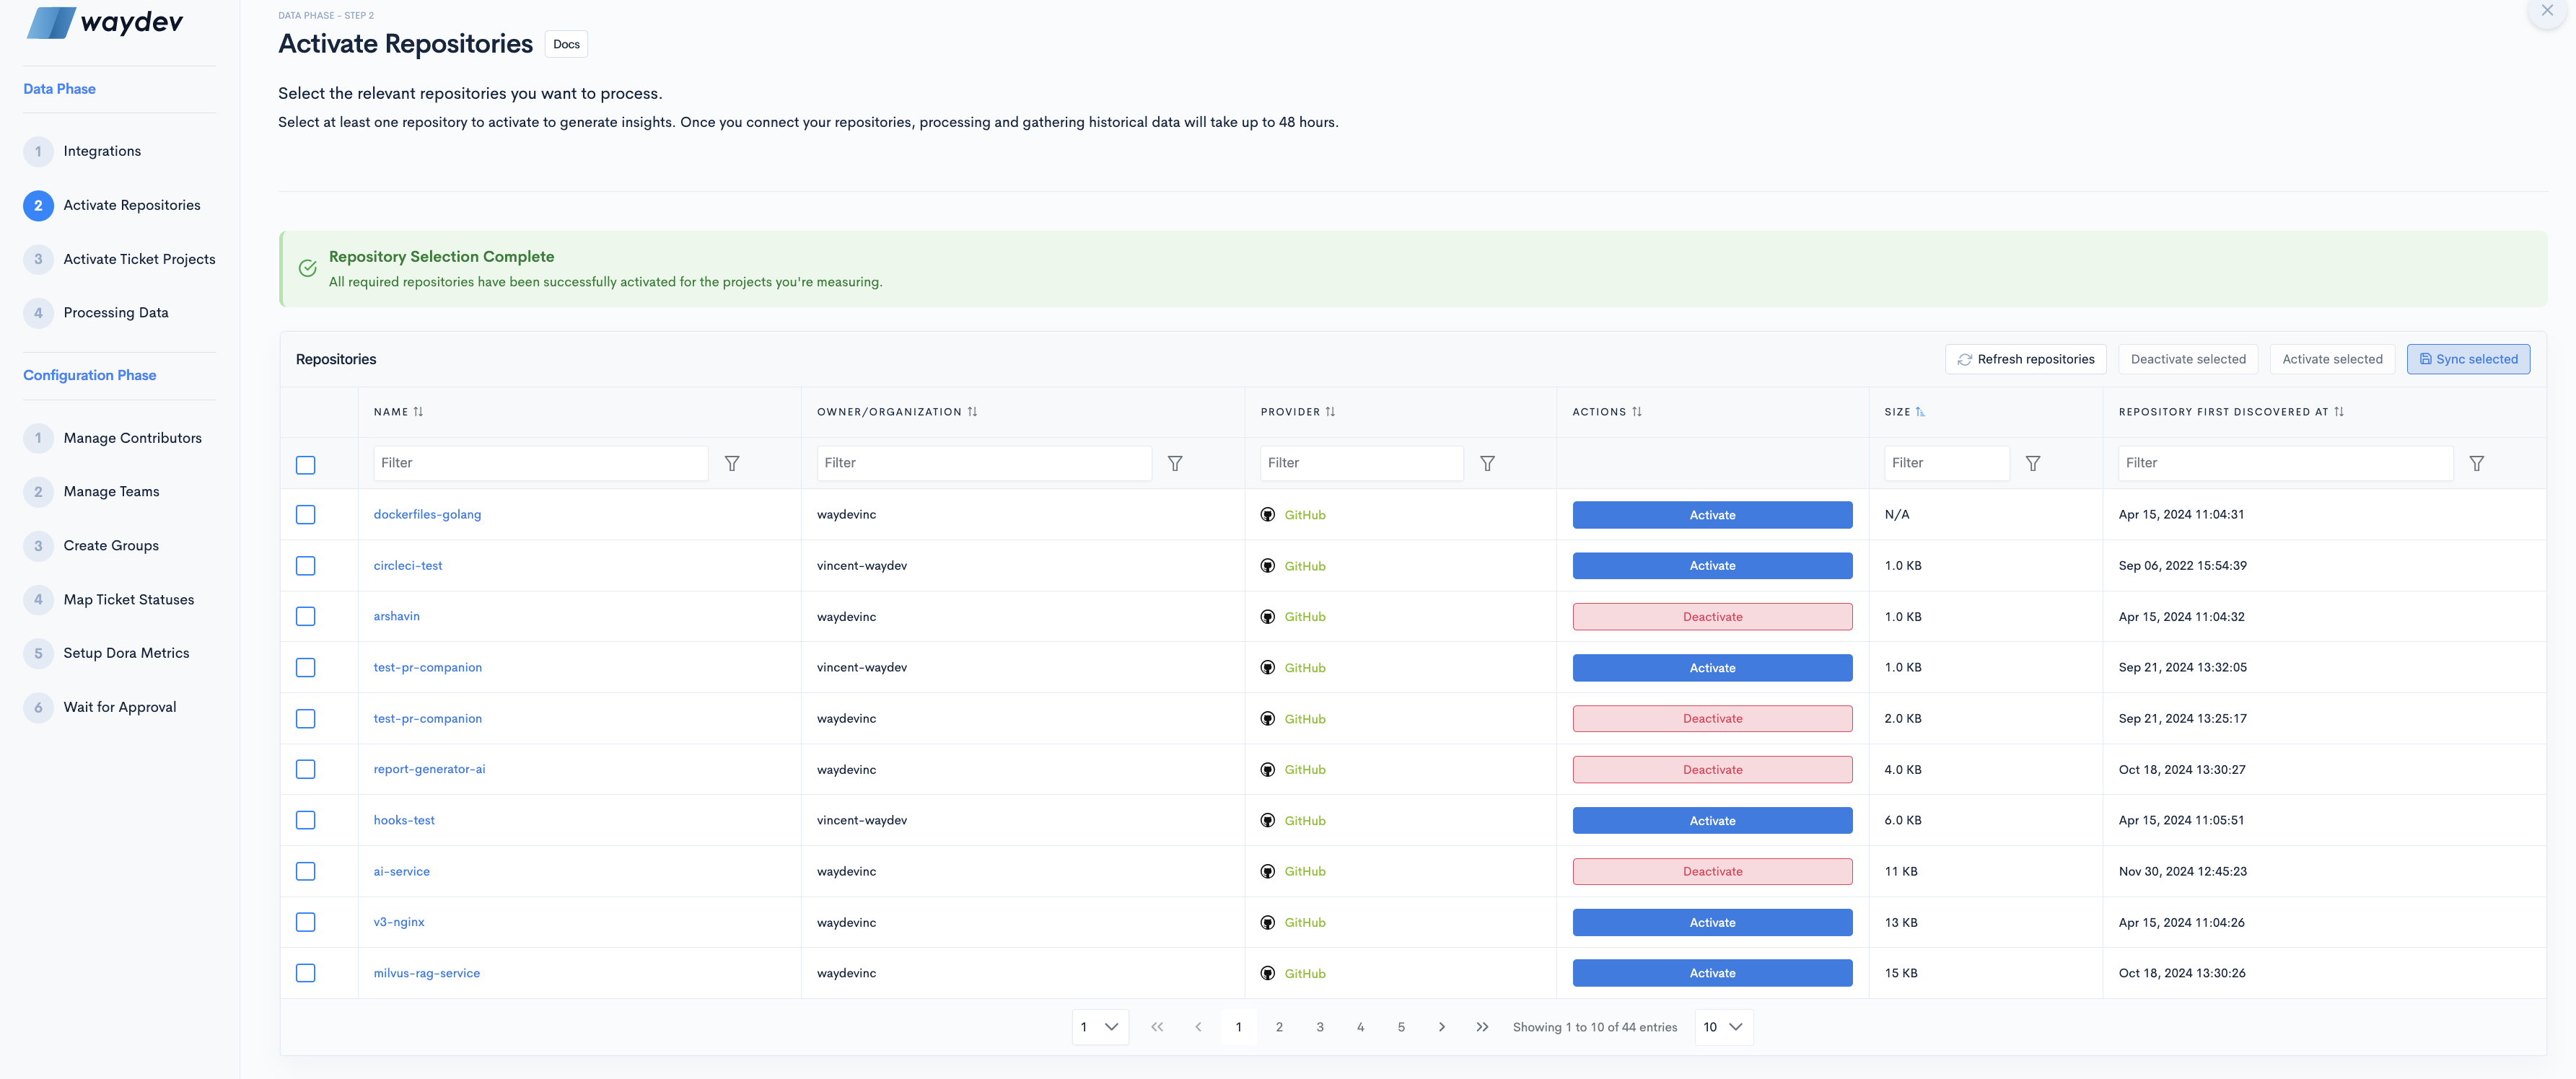Open the jump-to-page dropdown
2576x1079 pixels.
(x=1099, y=1027)
